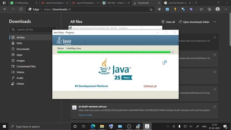Click the Oracle logo in Java Setup
Viewport: 231px width, 130px height.
click(150, 86)
